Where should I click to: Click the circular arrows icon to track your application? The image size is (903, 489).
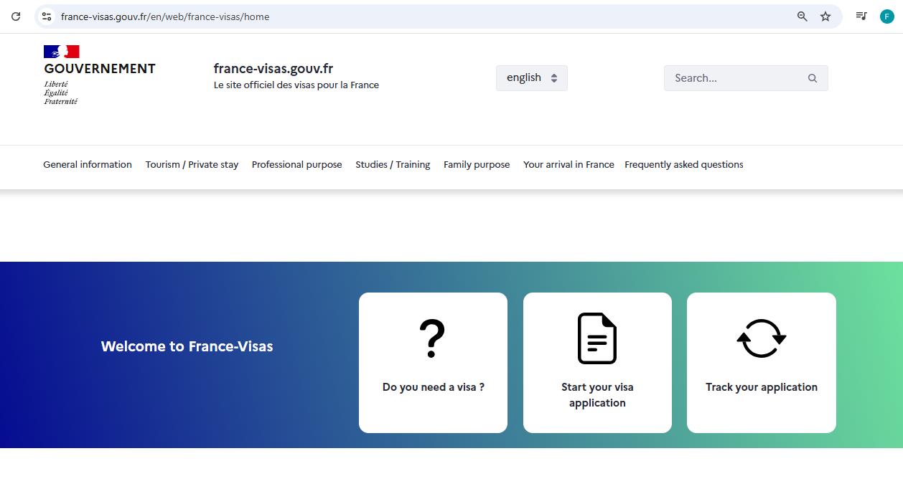(x=761, y=337)
